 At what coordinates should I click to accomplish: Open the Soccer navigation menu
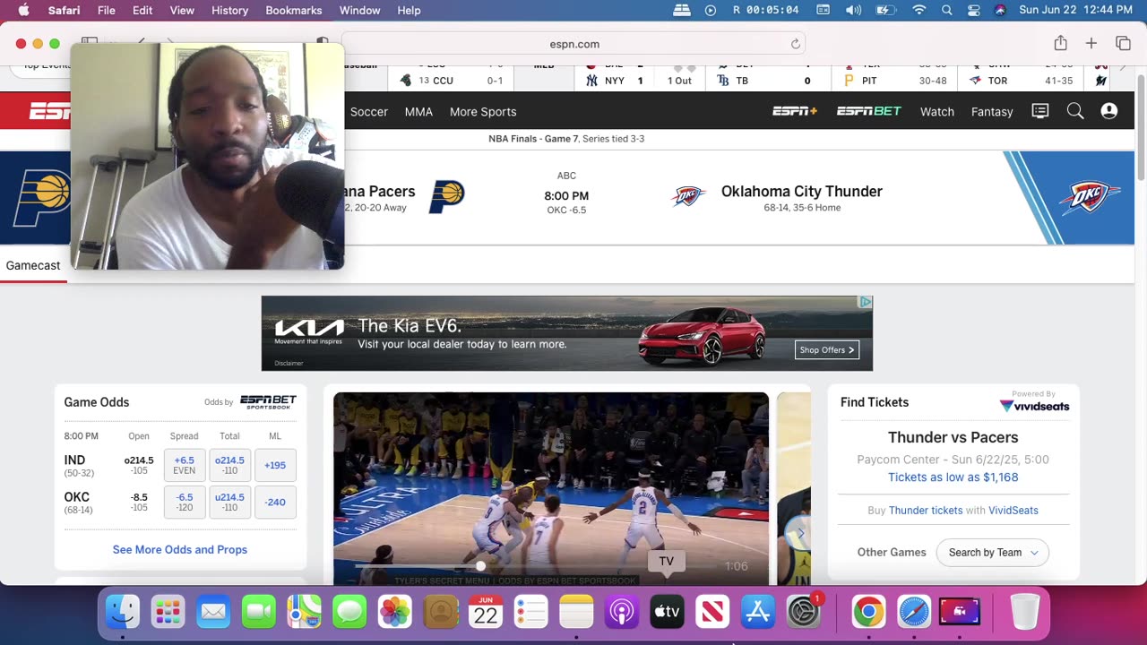pos(369,111)
